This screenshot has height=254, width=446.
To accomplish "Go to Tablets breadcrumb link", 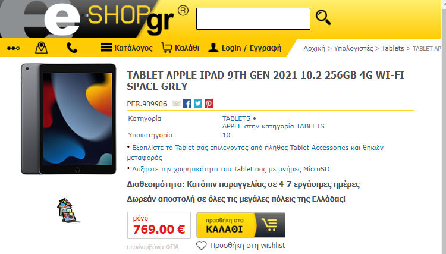I will point(392,48).
